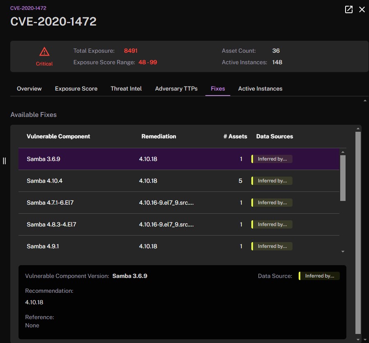The height and width of the screenshot is (343, 369).
Task: Click the inner fixes table scrollbar thumb
Action: pos(343,178)
